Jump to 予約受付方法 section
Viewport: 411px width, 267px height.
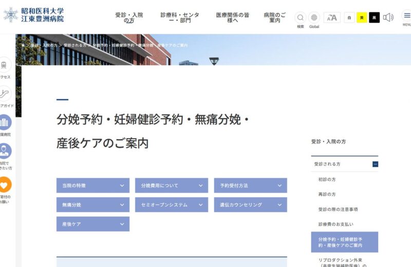point(250,185)
